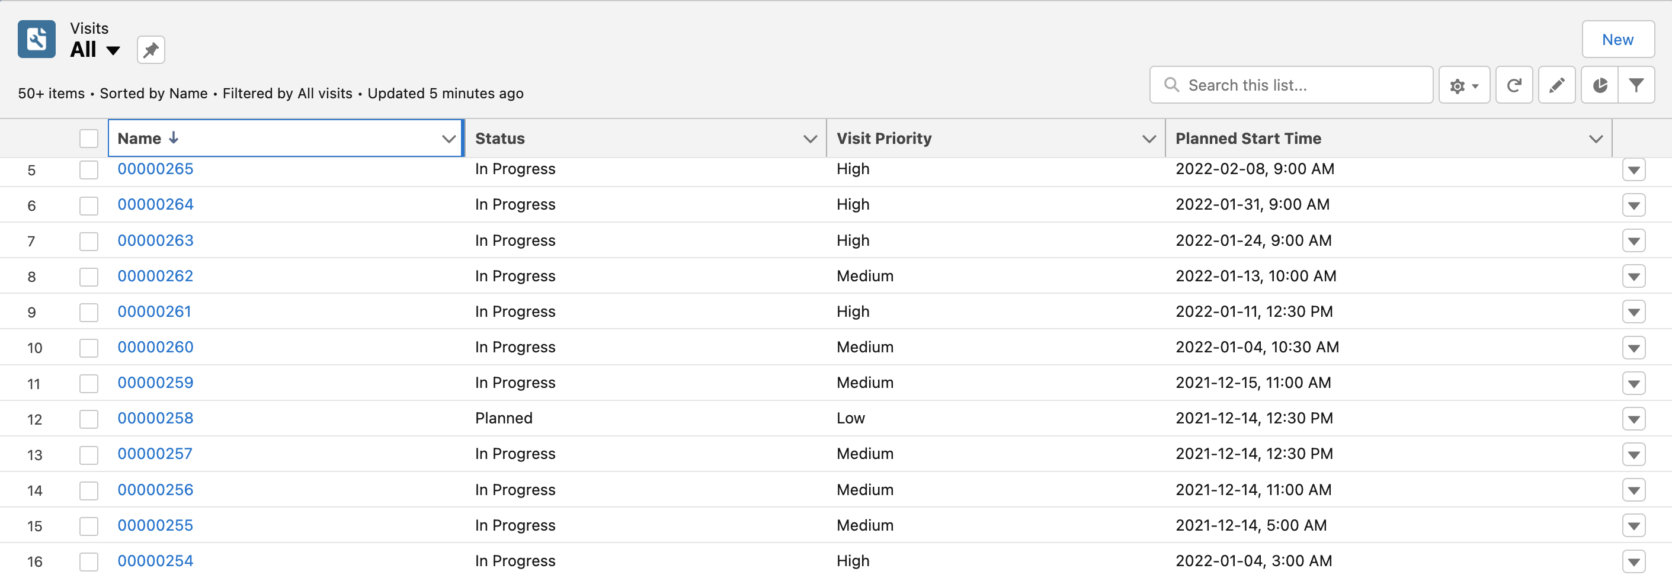This screenshot has width=1672, height=578.
Task: Open visit record 00000260
Action: pos(155,347)
